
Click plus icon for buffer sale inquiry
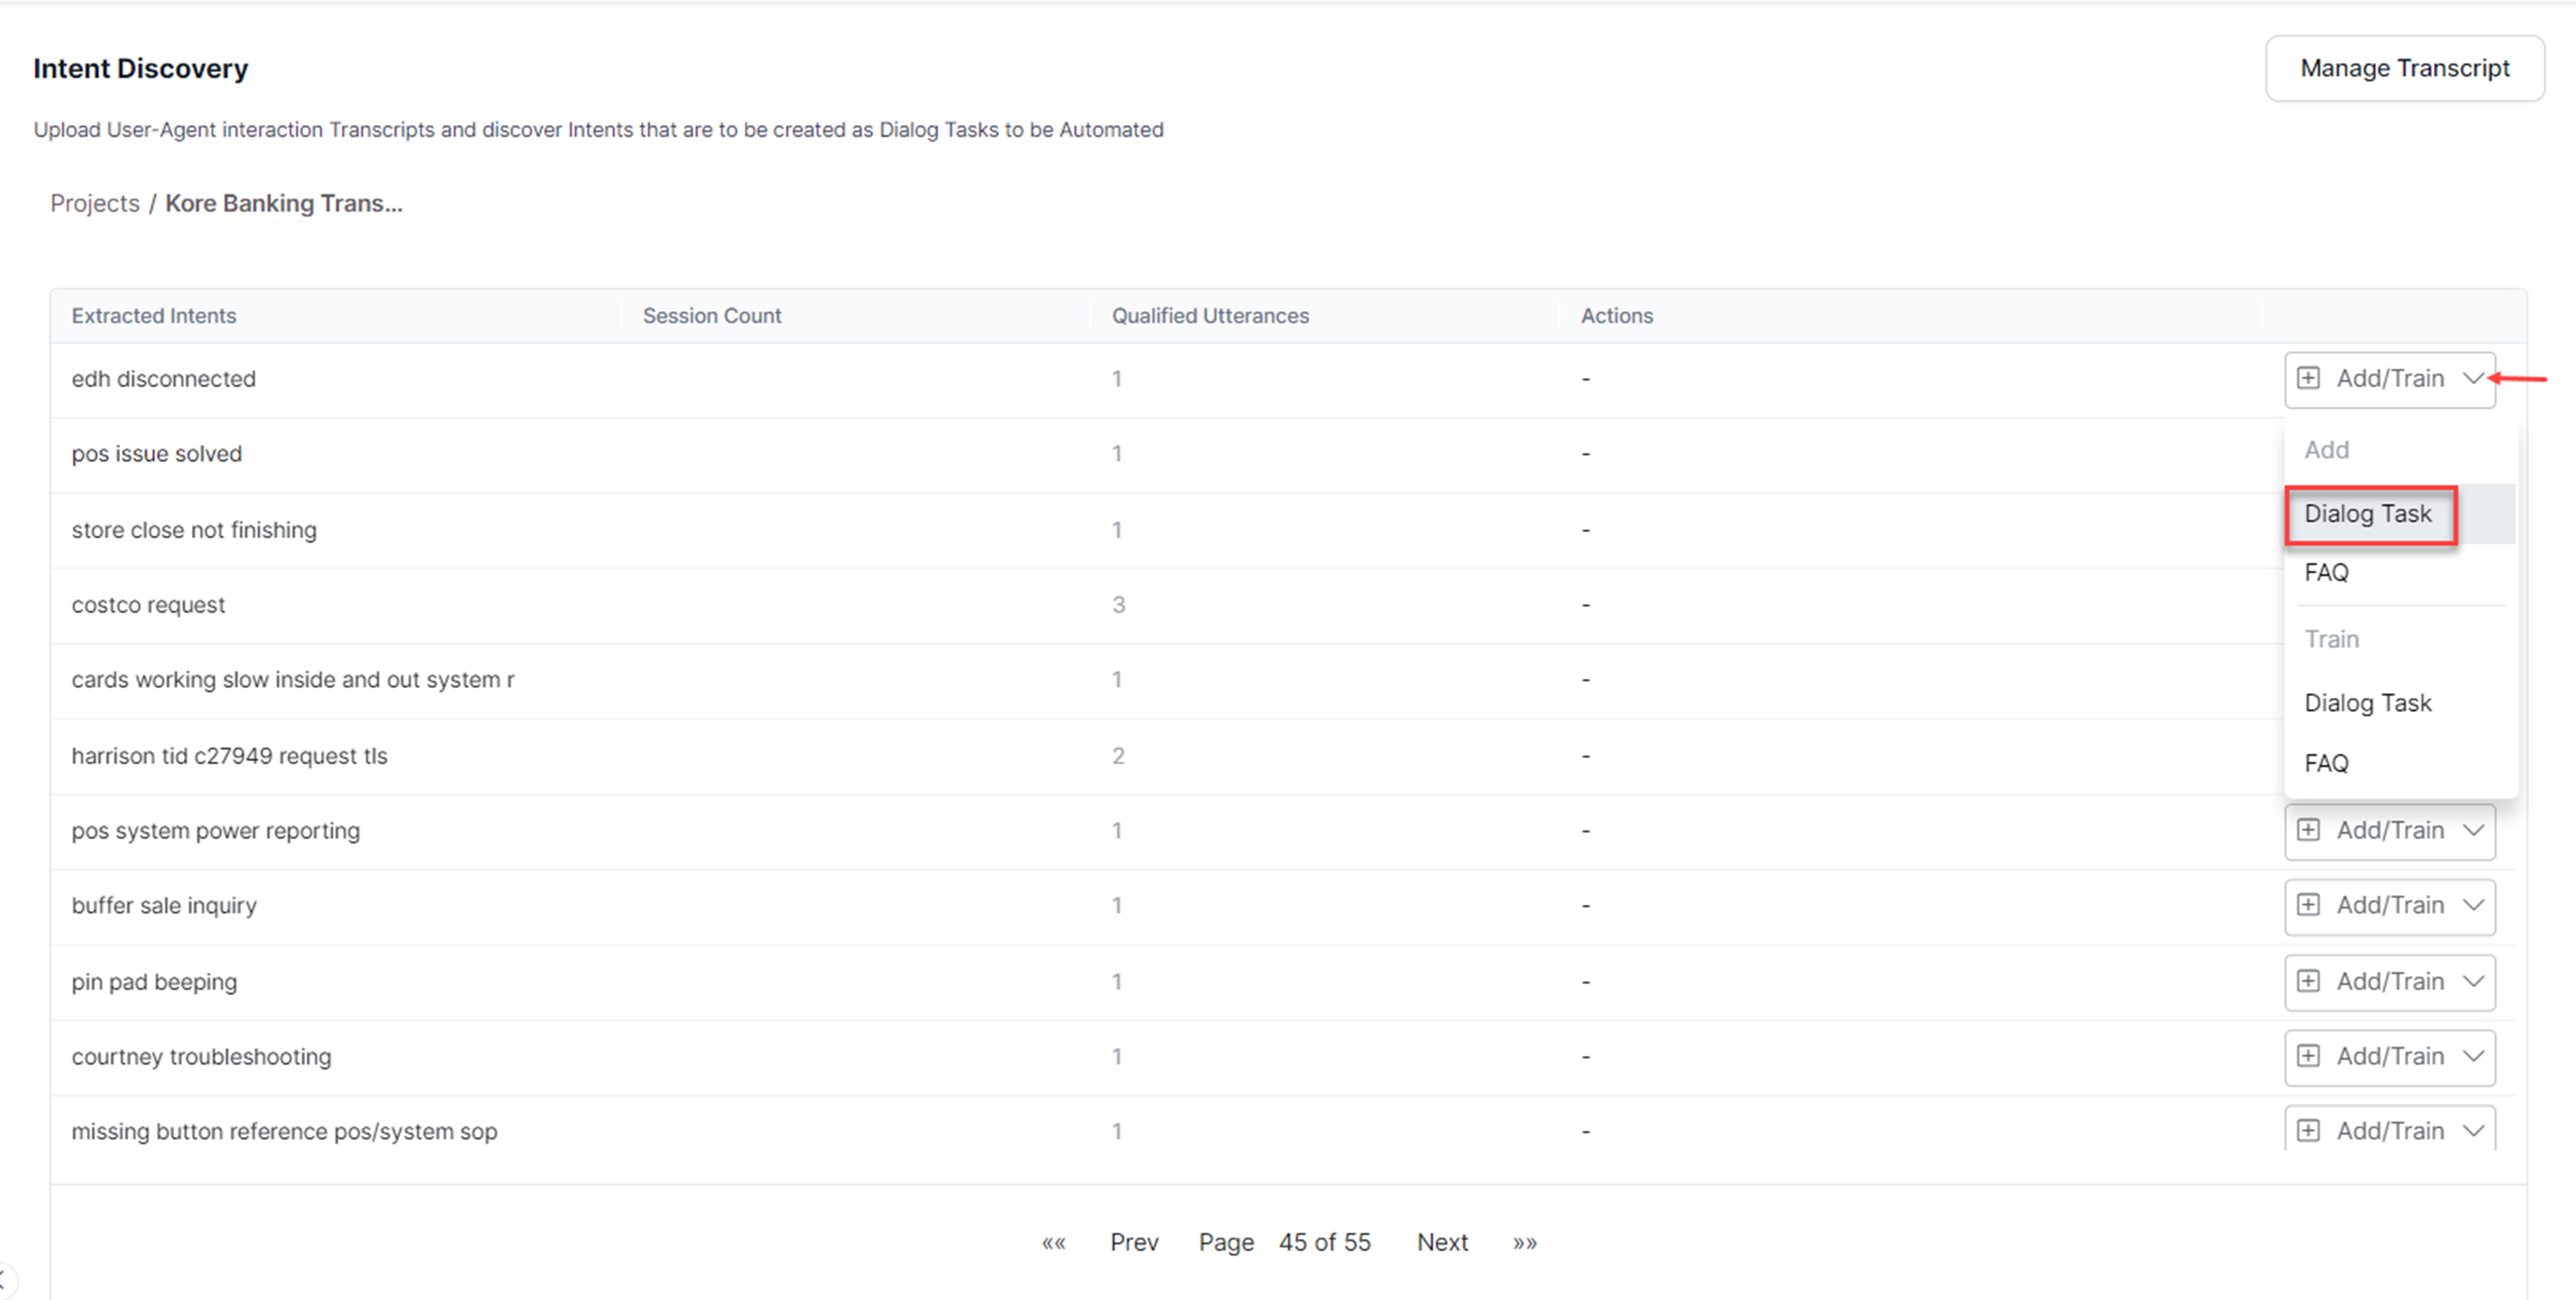(x=2308, y=904)
